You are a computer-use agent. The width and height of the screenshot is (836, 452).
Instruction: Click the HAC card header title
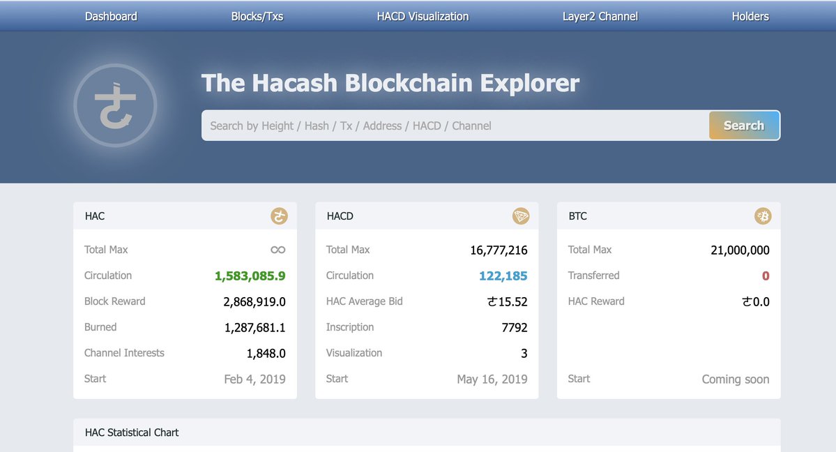pyautogui.click(x=95, y=216)
